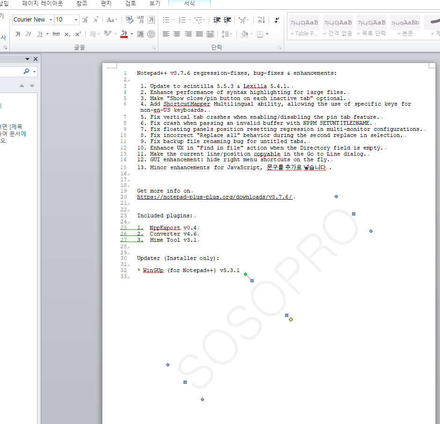
Task: Open the Paragraph (단락) dialog launcher
Action: tap(279, 48)
